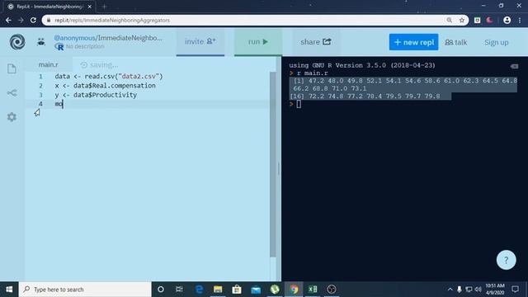Screen dimensions: 528x297
Task: Open Mail app from taskbar
Action: [256, 290]
